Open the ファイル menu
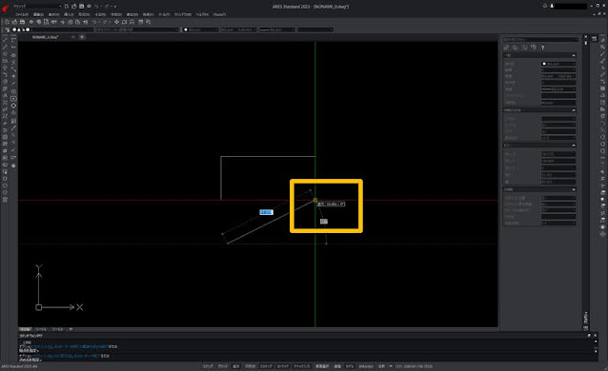The height and width of the screenshot is (371, 608). pos(22,14)
